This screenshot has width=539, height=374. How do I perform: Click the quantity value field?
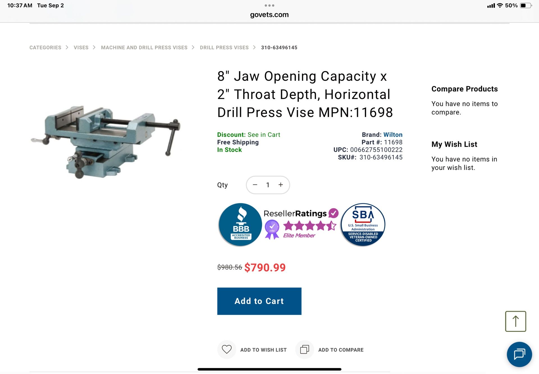[268, 185]
